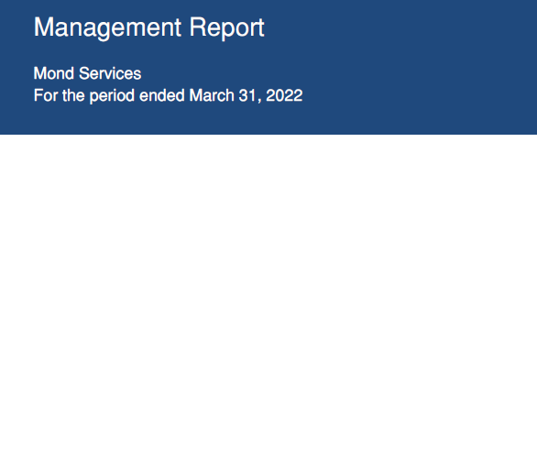Click the year 2022 in the date
This screenshot has width=537, height=459.
(284, 95)
